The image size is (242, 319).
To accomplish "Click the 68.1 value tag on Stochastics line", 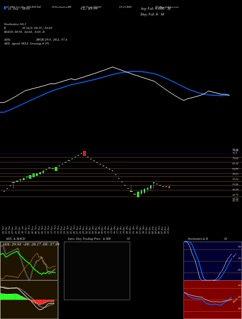I will coord(234,255).
